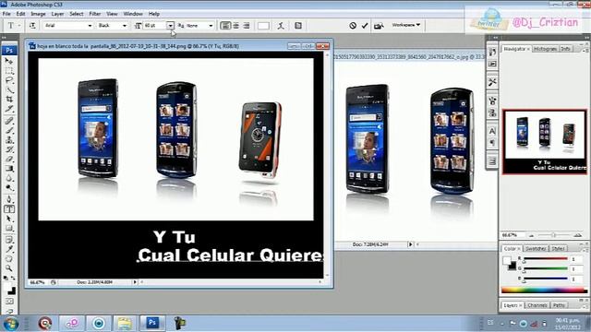This screenshot has width=591, height=332.
Task: Expand front document status bar info arrow
Action: pos(135,282)
